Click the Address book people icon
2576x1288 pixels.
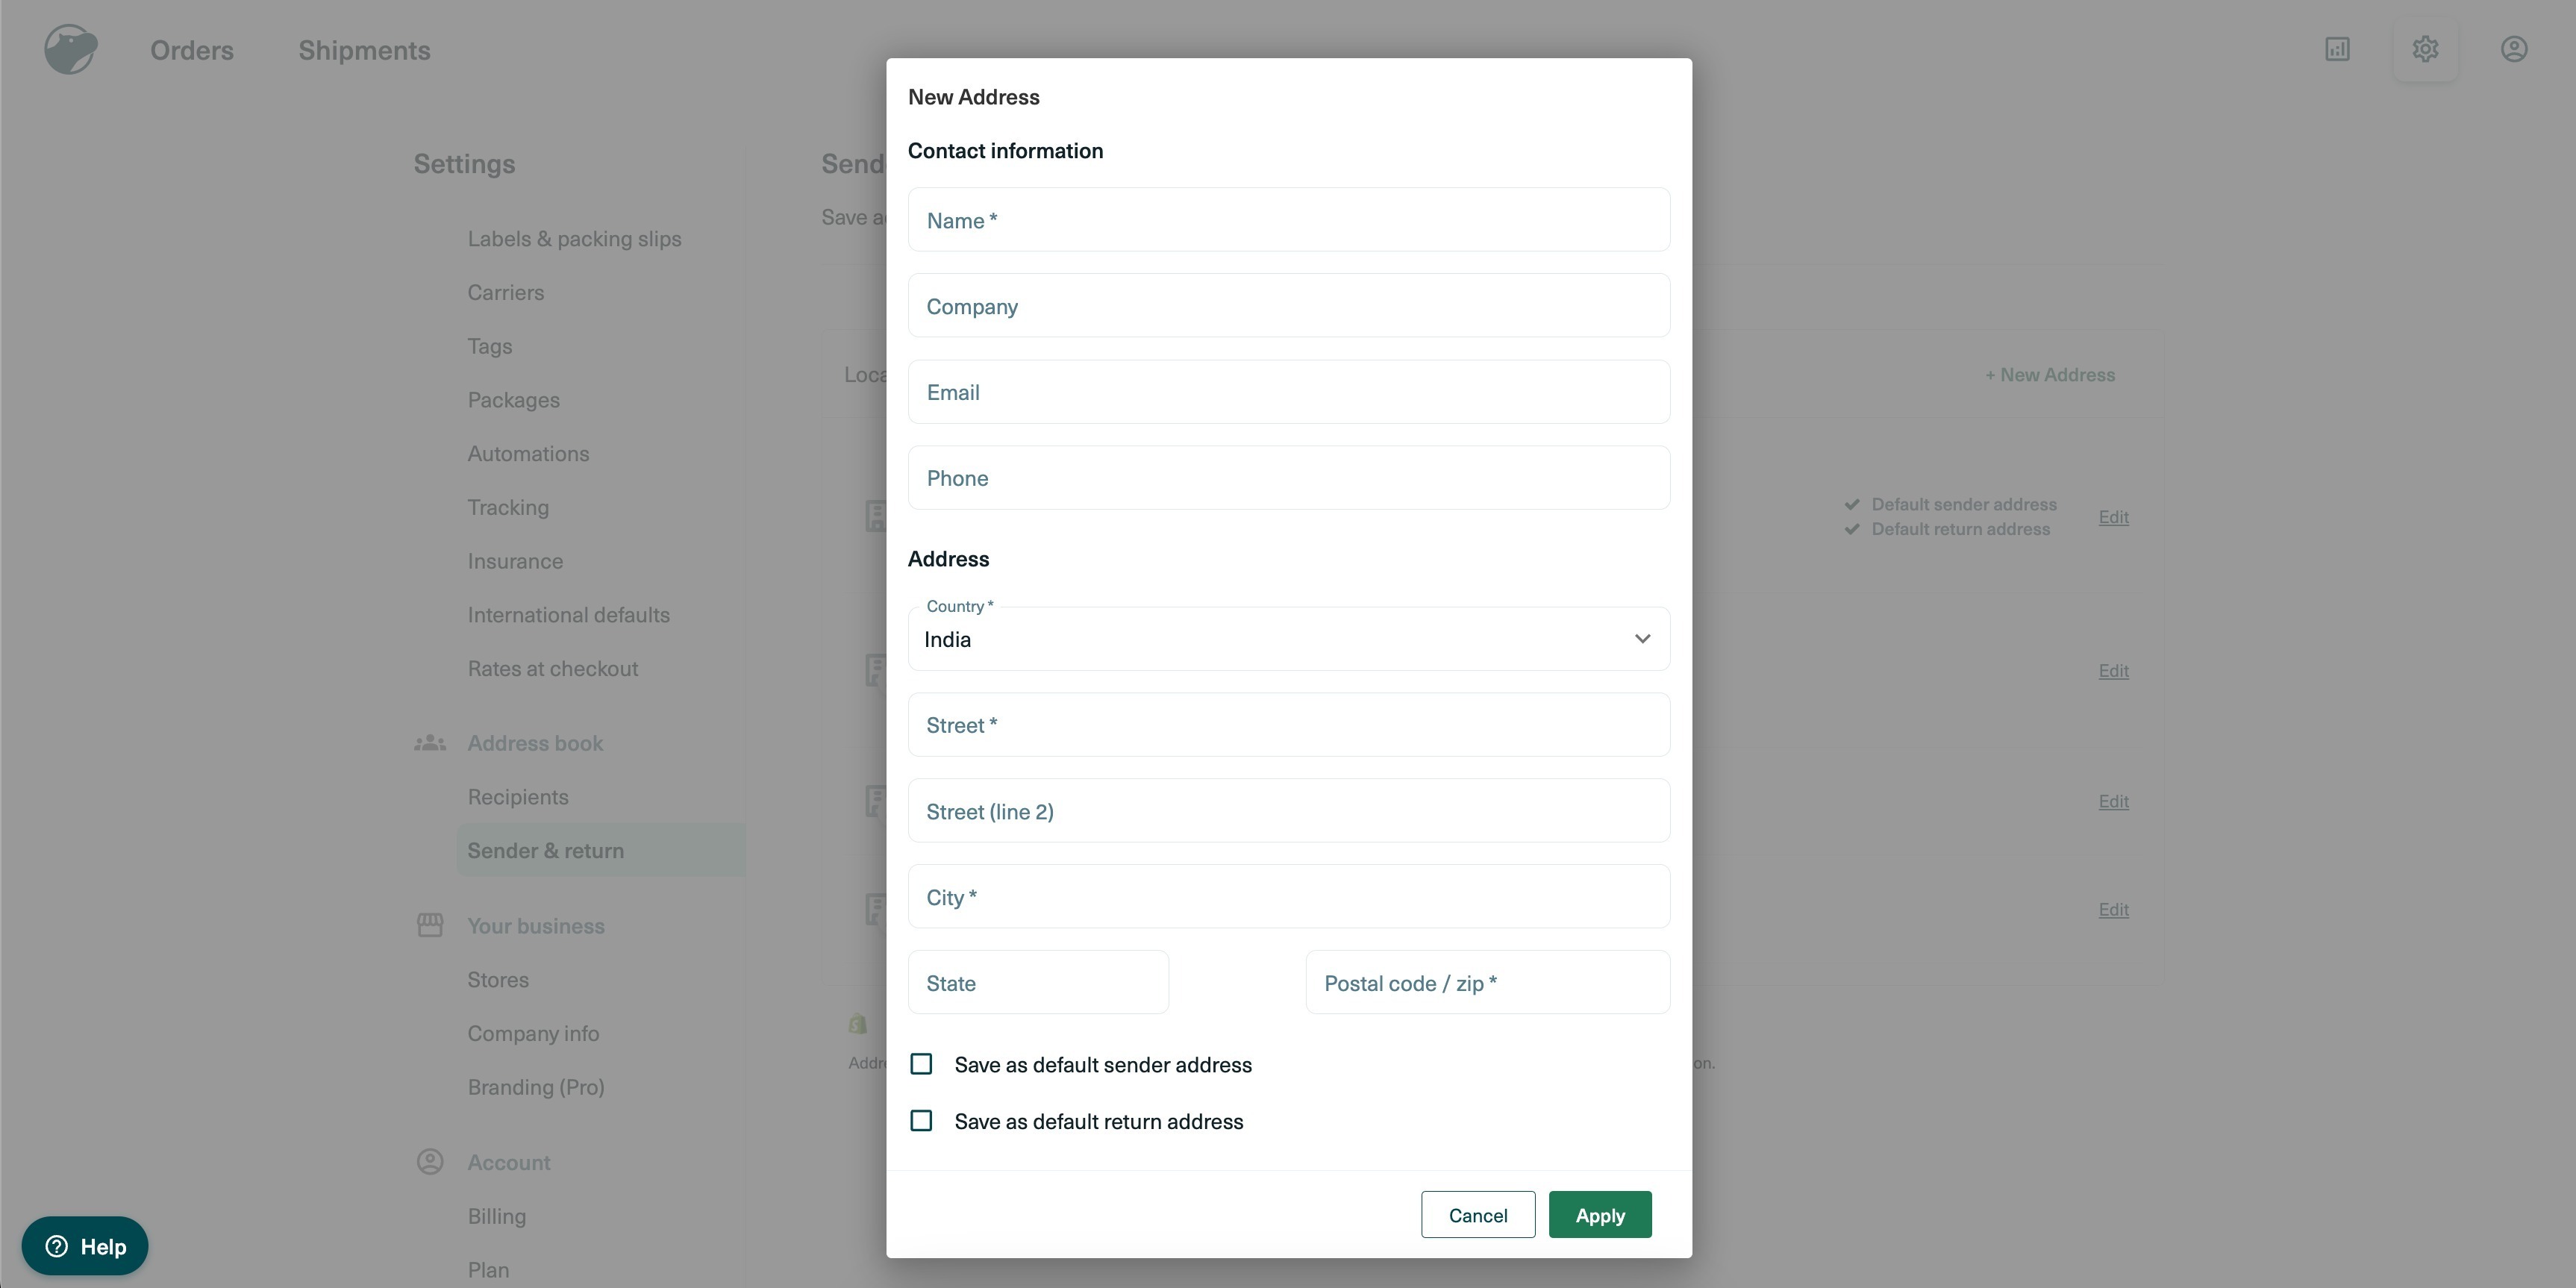(x=430, y=743)
